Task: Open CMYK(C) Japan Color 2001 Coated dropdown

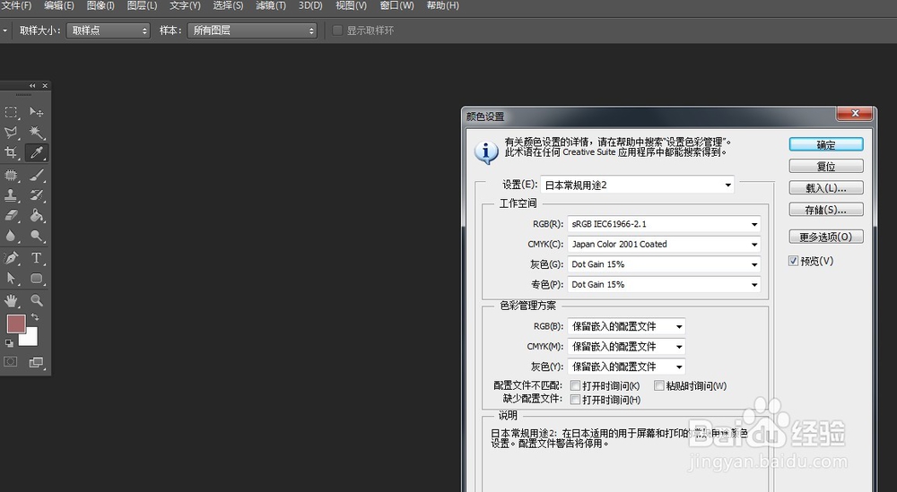Action: pyautogui.click(x=664, y=244)
